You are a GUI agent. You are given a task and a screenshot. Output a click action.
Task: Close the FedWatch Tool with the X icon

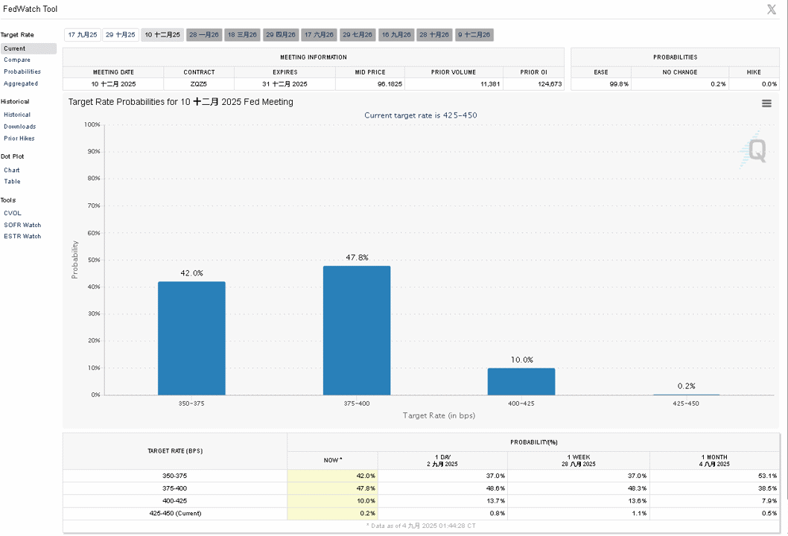coord(772,9)
